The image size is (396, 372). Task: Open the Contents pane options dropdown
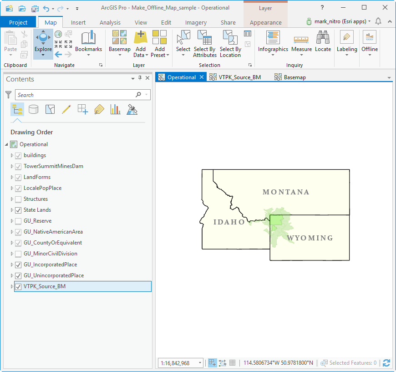click(x=133, y=79)
